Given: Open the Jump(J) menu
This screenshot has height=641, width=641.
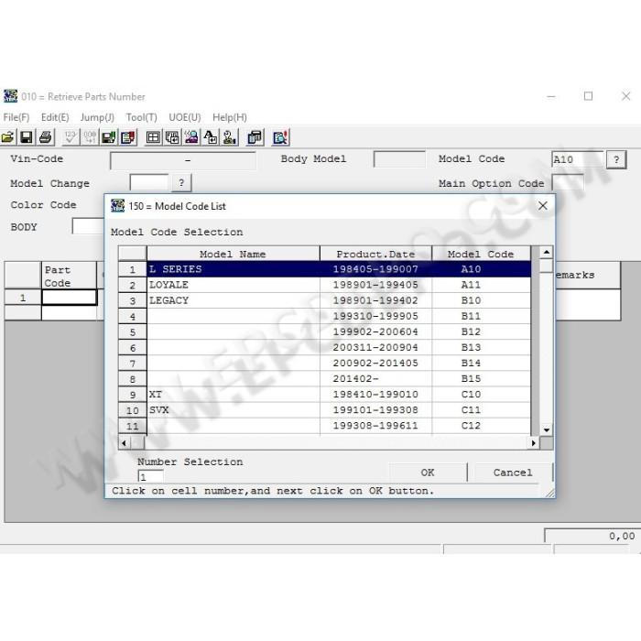Looking at the screenshot, I should coord(97,117).
